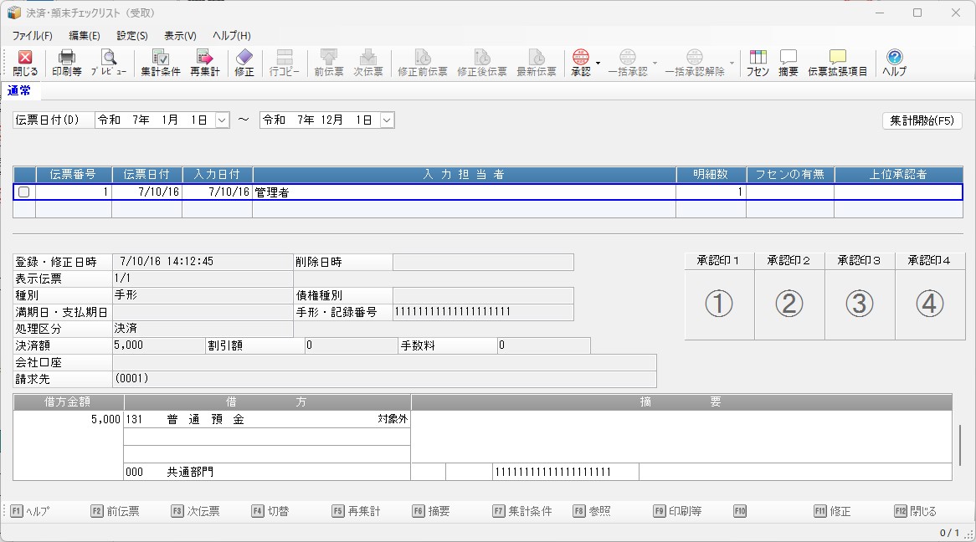Open 印刷等 print options icon
Viewport: 976px width, 542px height.
(x=67, y=63)
